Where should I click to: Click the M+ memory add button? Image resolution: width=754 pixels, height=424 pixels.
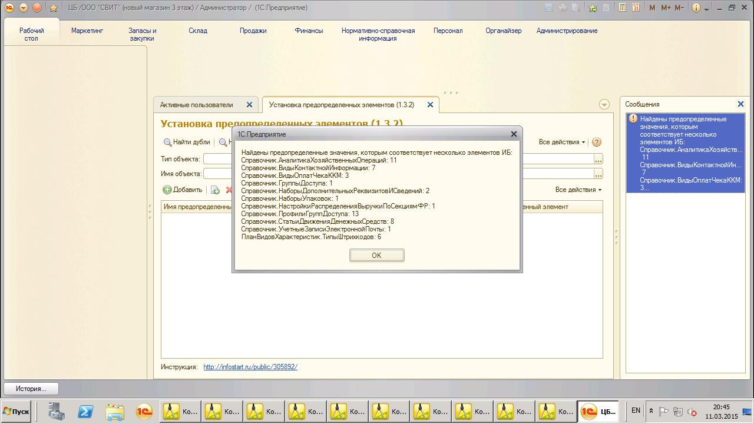(x=666, y=8)
